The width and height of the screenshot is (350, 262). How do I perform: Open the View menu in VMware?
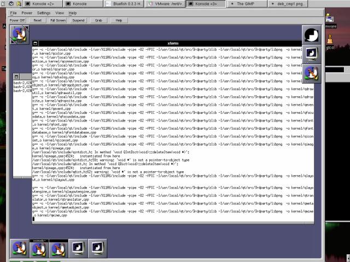click(x=60, y=13)
